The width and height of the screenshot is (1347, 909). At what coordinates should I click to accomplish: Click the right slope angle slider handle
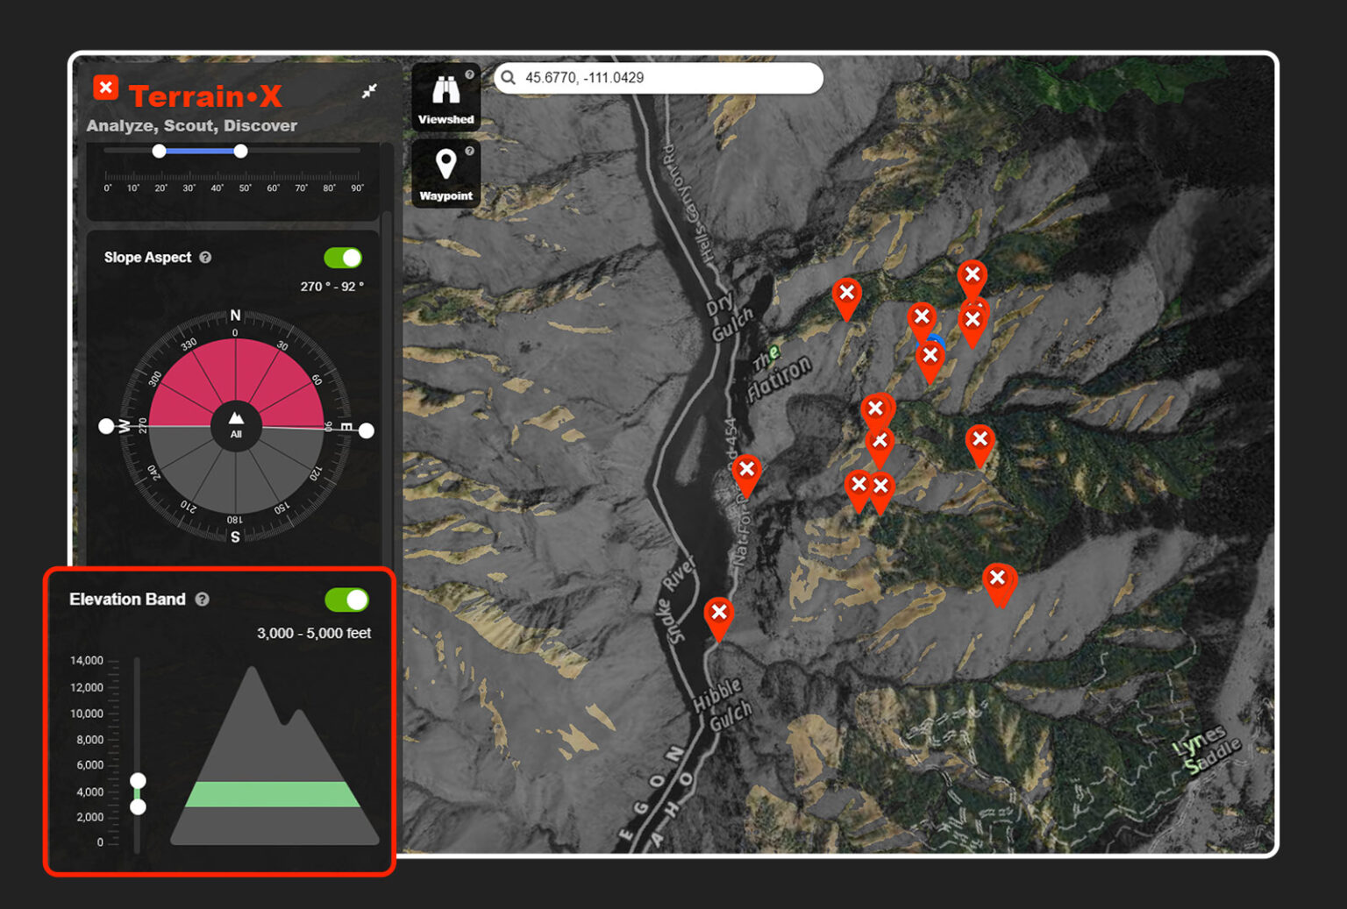coord(240,151)
